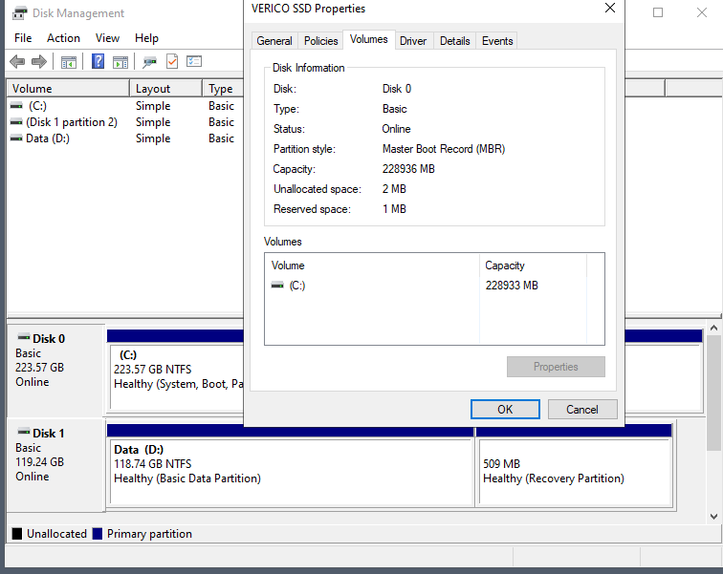
Task: Click the scroll up arrow in disk view
Action: pyautogui.click(x=713, y=328)
